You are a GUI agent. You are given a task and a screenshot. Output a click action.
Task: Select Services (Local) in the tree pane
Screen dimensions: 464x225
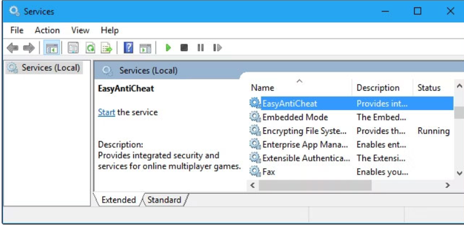45,68
